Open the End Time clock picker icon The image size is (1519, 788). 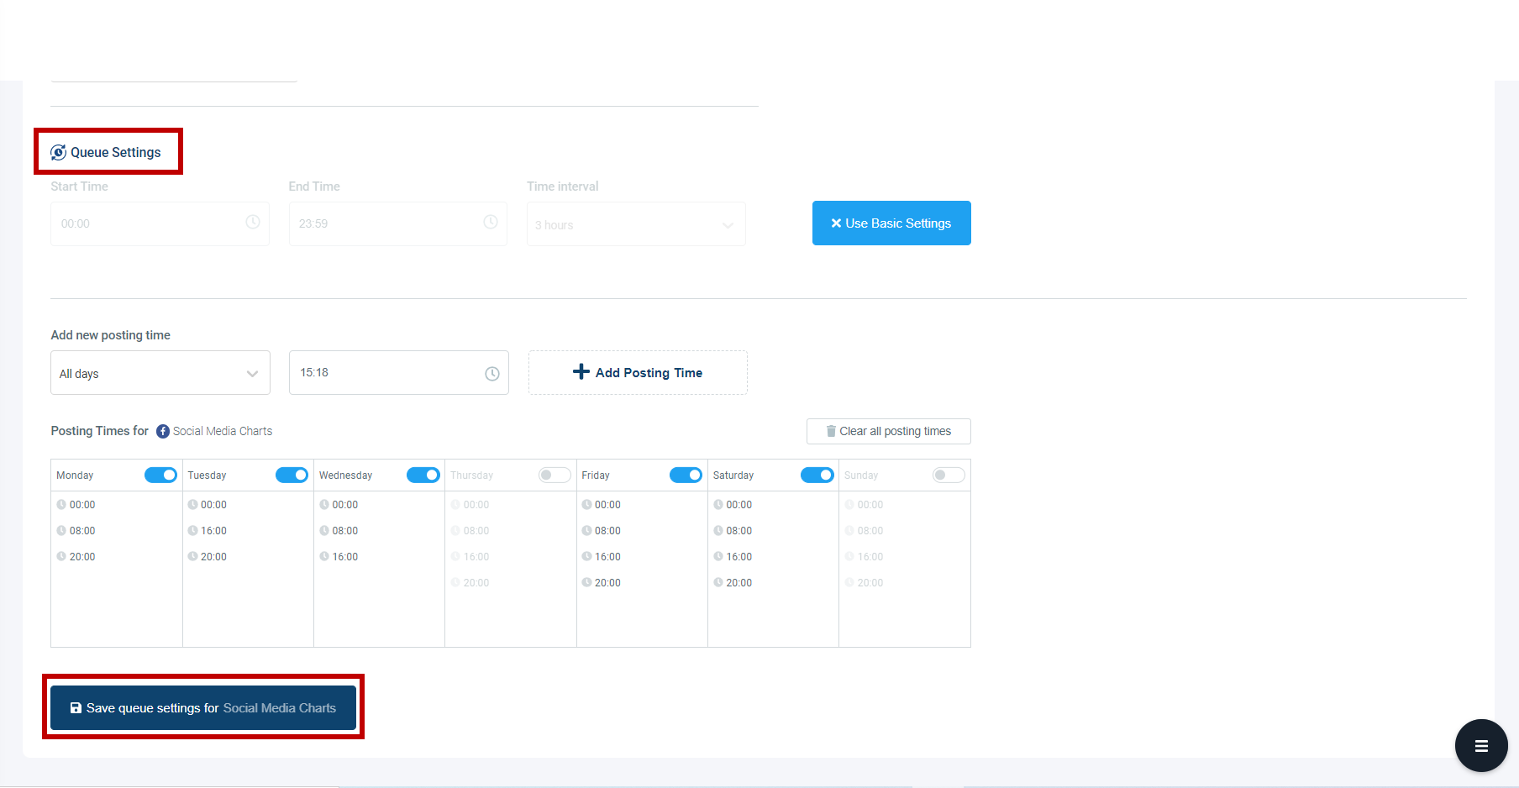tap(491, 223)
